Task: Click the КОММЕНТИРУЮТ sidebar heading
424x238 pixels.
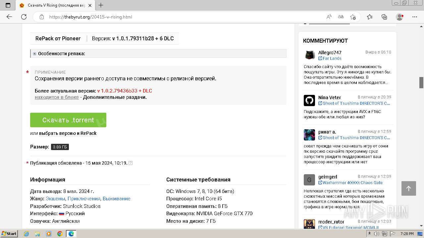Action: (x=325, y=41)
